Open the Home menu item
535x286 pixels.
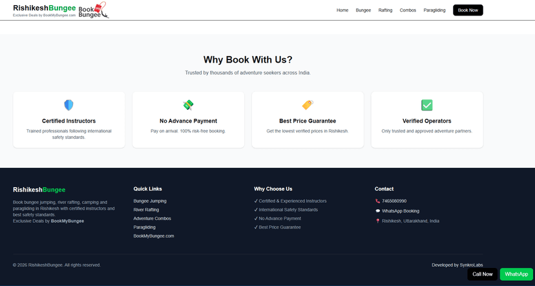342,10
